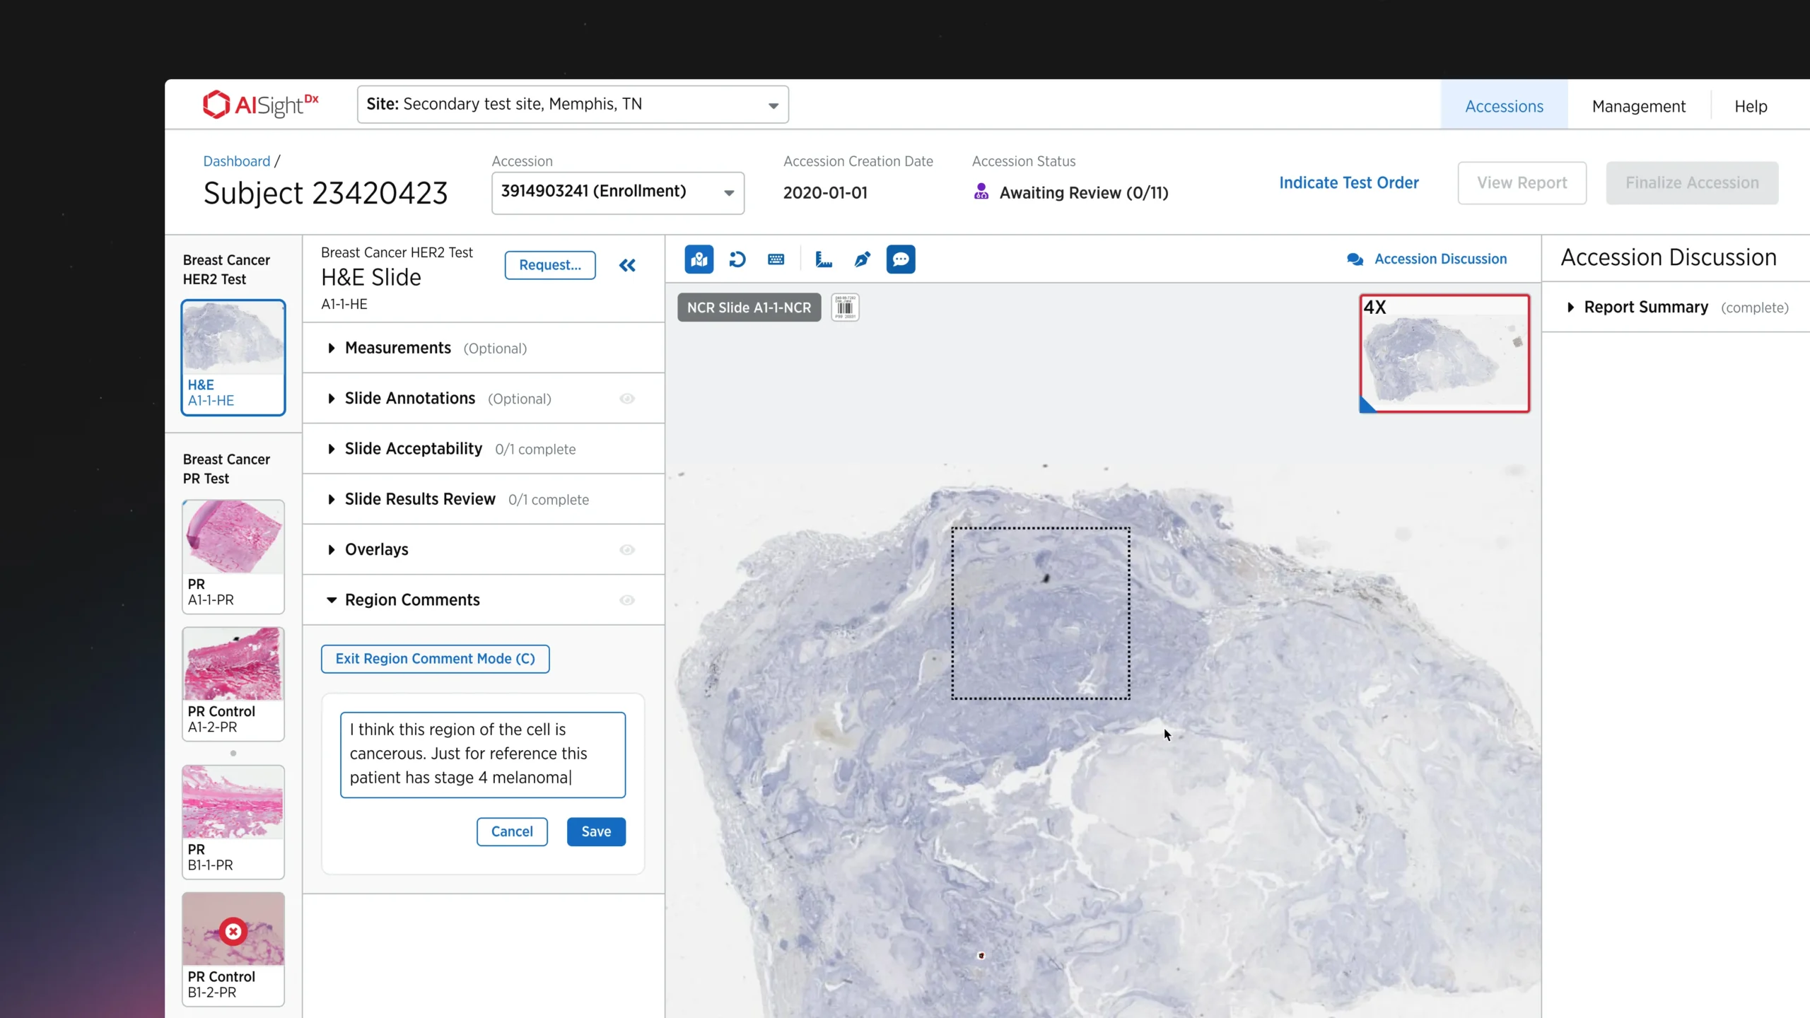Click the 4X slide overview minimap
Image resolution: width=1810 pixels, height=1018 pixels.
point(1444,353)
